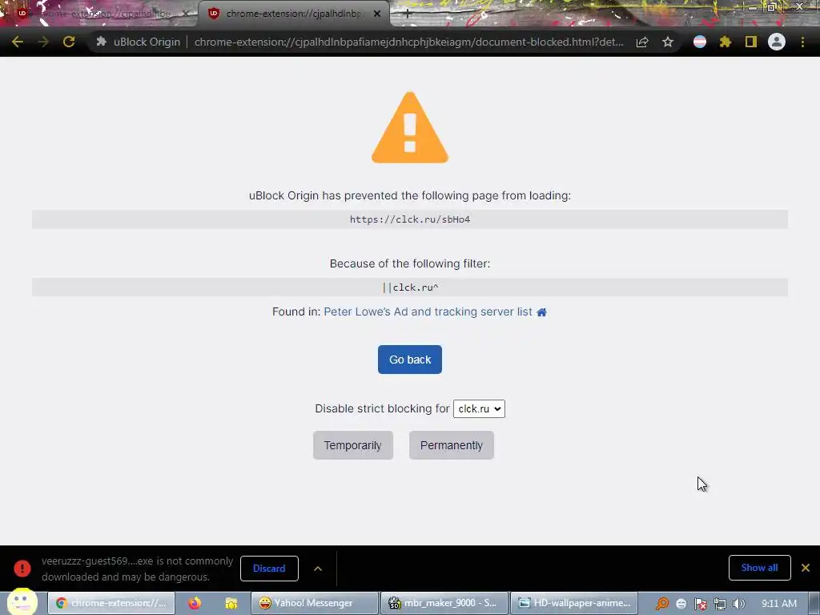Go back using browser back arrow
Screen dimensions: 820x615
[x=18, y=42]
